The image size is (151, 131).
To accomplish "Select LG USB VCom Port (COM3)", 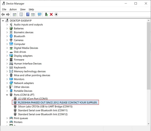I will (x=33, y=99).
